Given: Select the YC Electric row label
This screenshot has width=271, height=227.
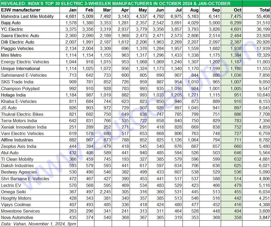Looking at the screenshot, I should coord(12,29).
